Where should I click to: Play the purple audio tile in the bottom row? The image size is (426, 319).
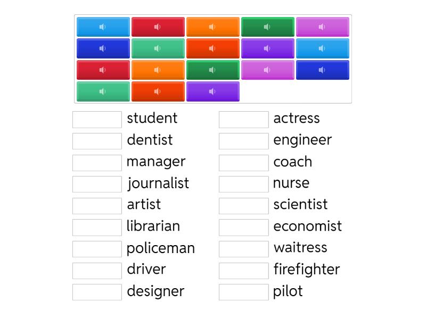coord(212,91)
